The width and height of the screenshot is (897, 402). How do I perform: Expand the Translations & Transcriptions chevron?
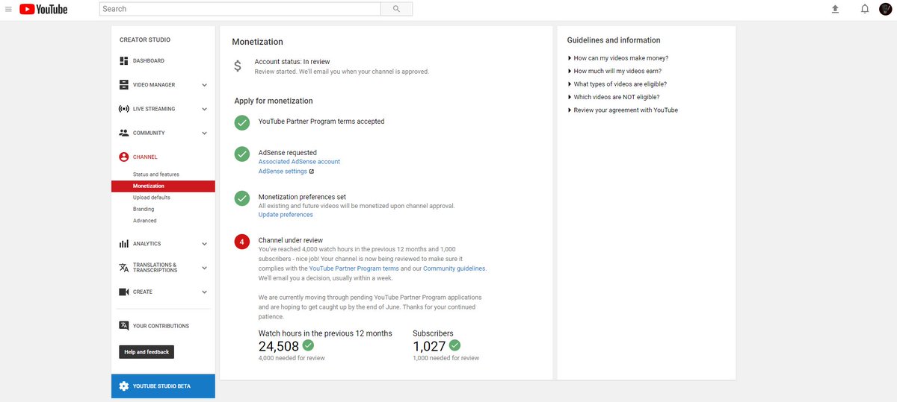204,268
